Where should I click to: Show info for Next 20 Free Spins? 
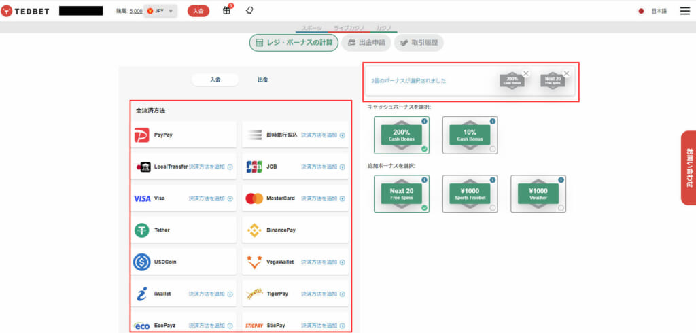click(424, 180)
